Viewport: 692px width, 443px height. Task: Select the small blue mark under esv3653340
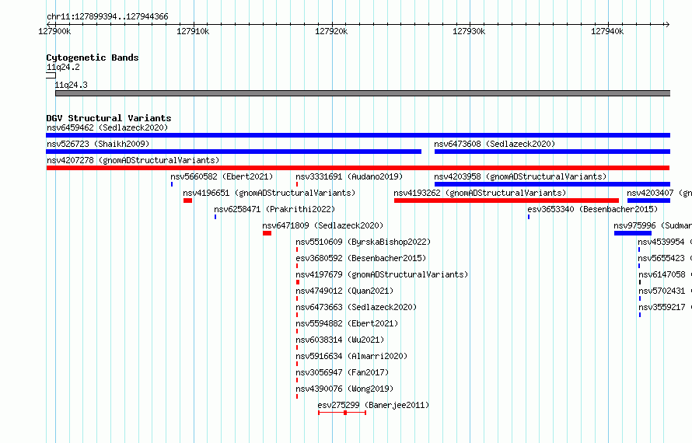[529, 217]
